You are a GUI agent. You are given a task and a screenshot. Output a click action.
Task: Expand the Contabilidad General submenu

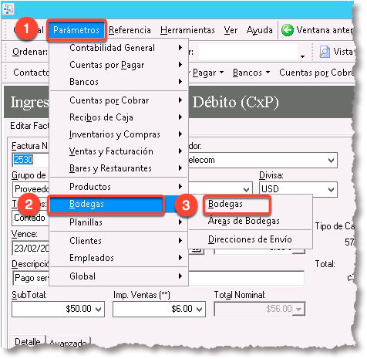[x=119, y=48]
